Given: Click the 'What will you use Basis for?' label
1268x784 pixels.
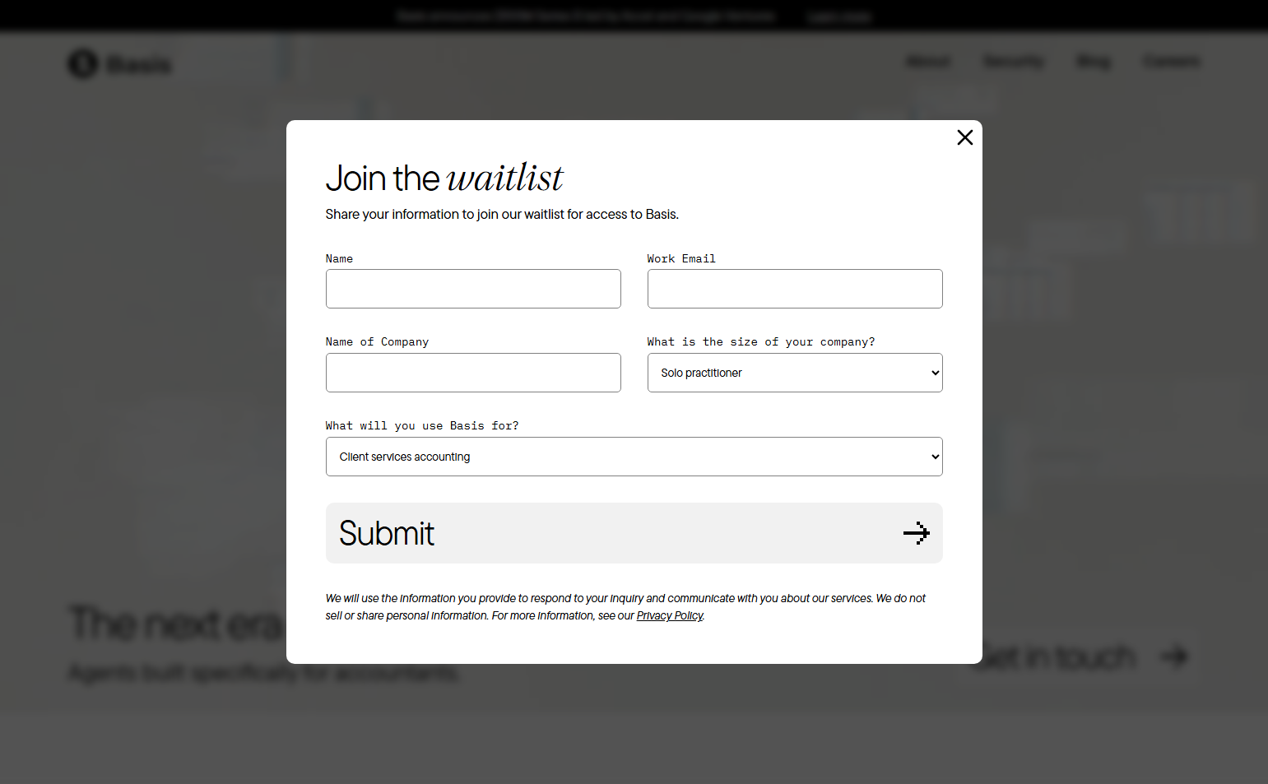Looking at the screenshot, I should [422, 425].
